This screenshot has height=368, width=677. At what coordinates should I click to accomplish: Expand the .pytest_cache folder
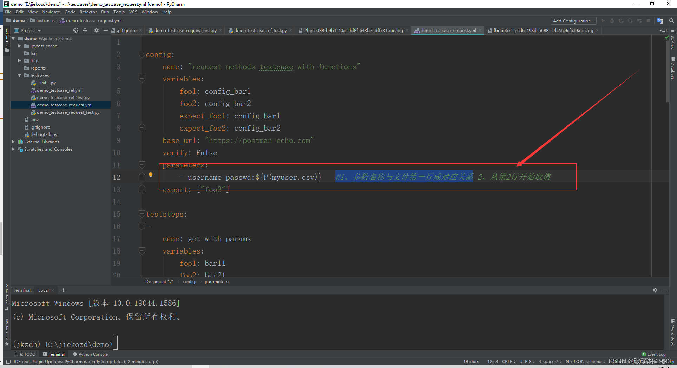[20, 46]
